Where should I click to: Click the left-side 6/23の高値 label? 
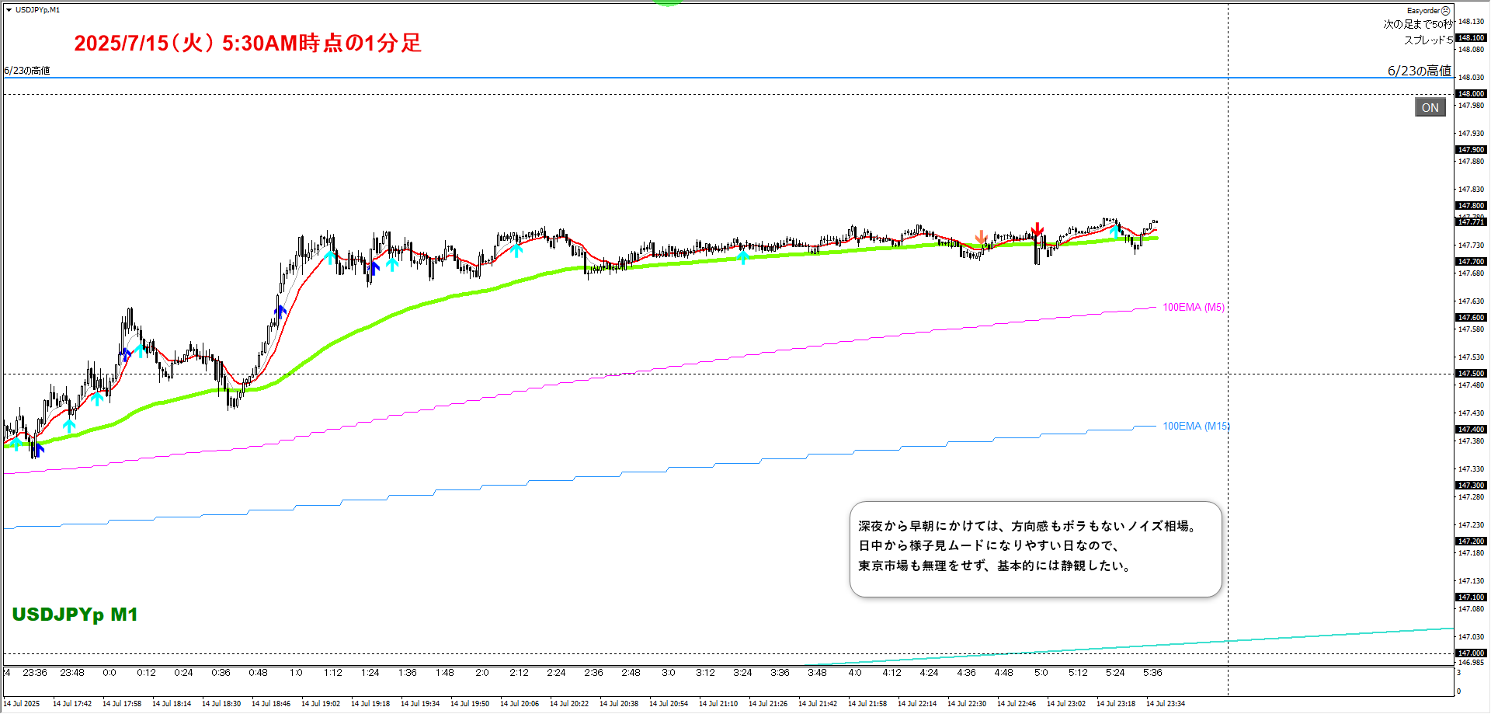coord(27,71)
